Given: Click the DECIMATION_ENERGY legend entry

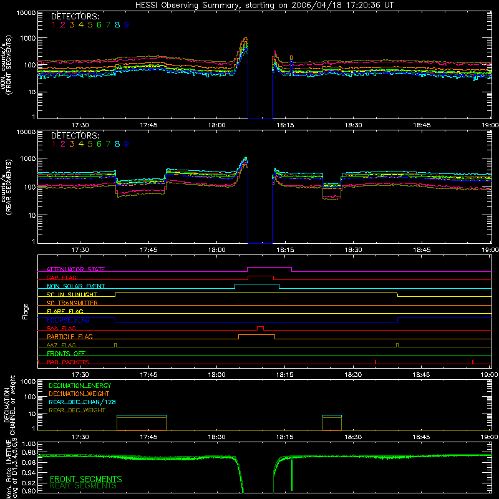Looking at the screenshot, I should (x=80, y=385).
